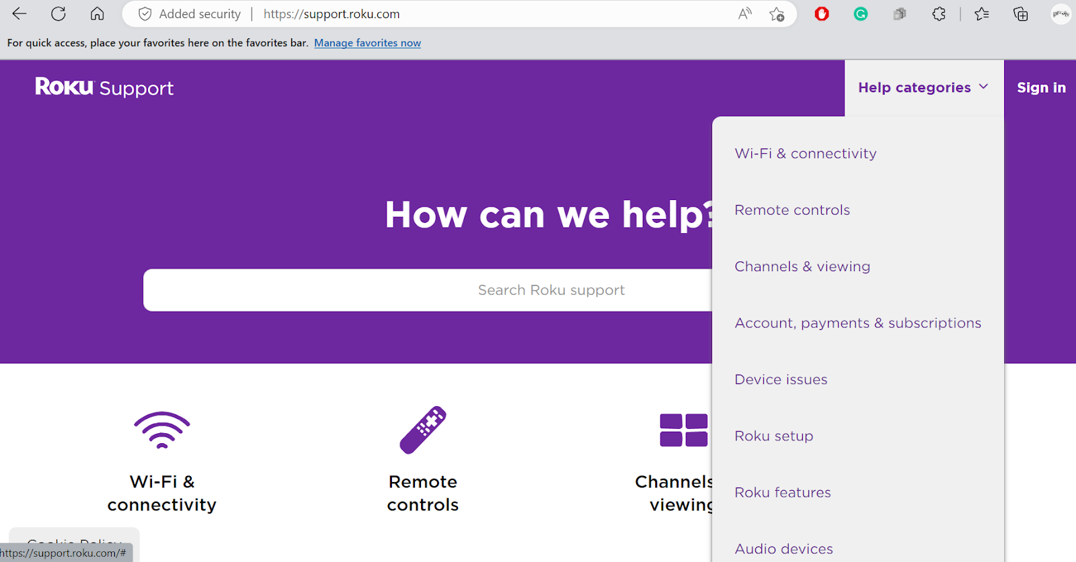Click the browser address bar URL
This screenshot has height=562, width=1076.
[x=332, y=14]
